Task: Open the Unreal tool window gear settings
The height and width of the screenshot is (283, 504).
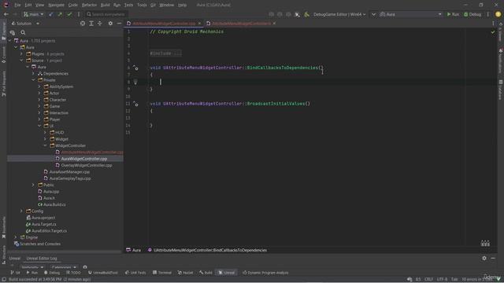Action: pyautogui.click(x=484, y=258)
